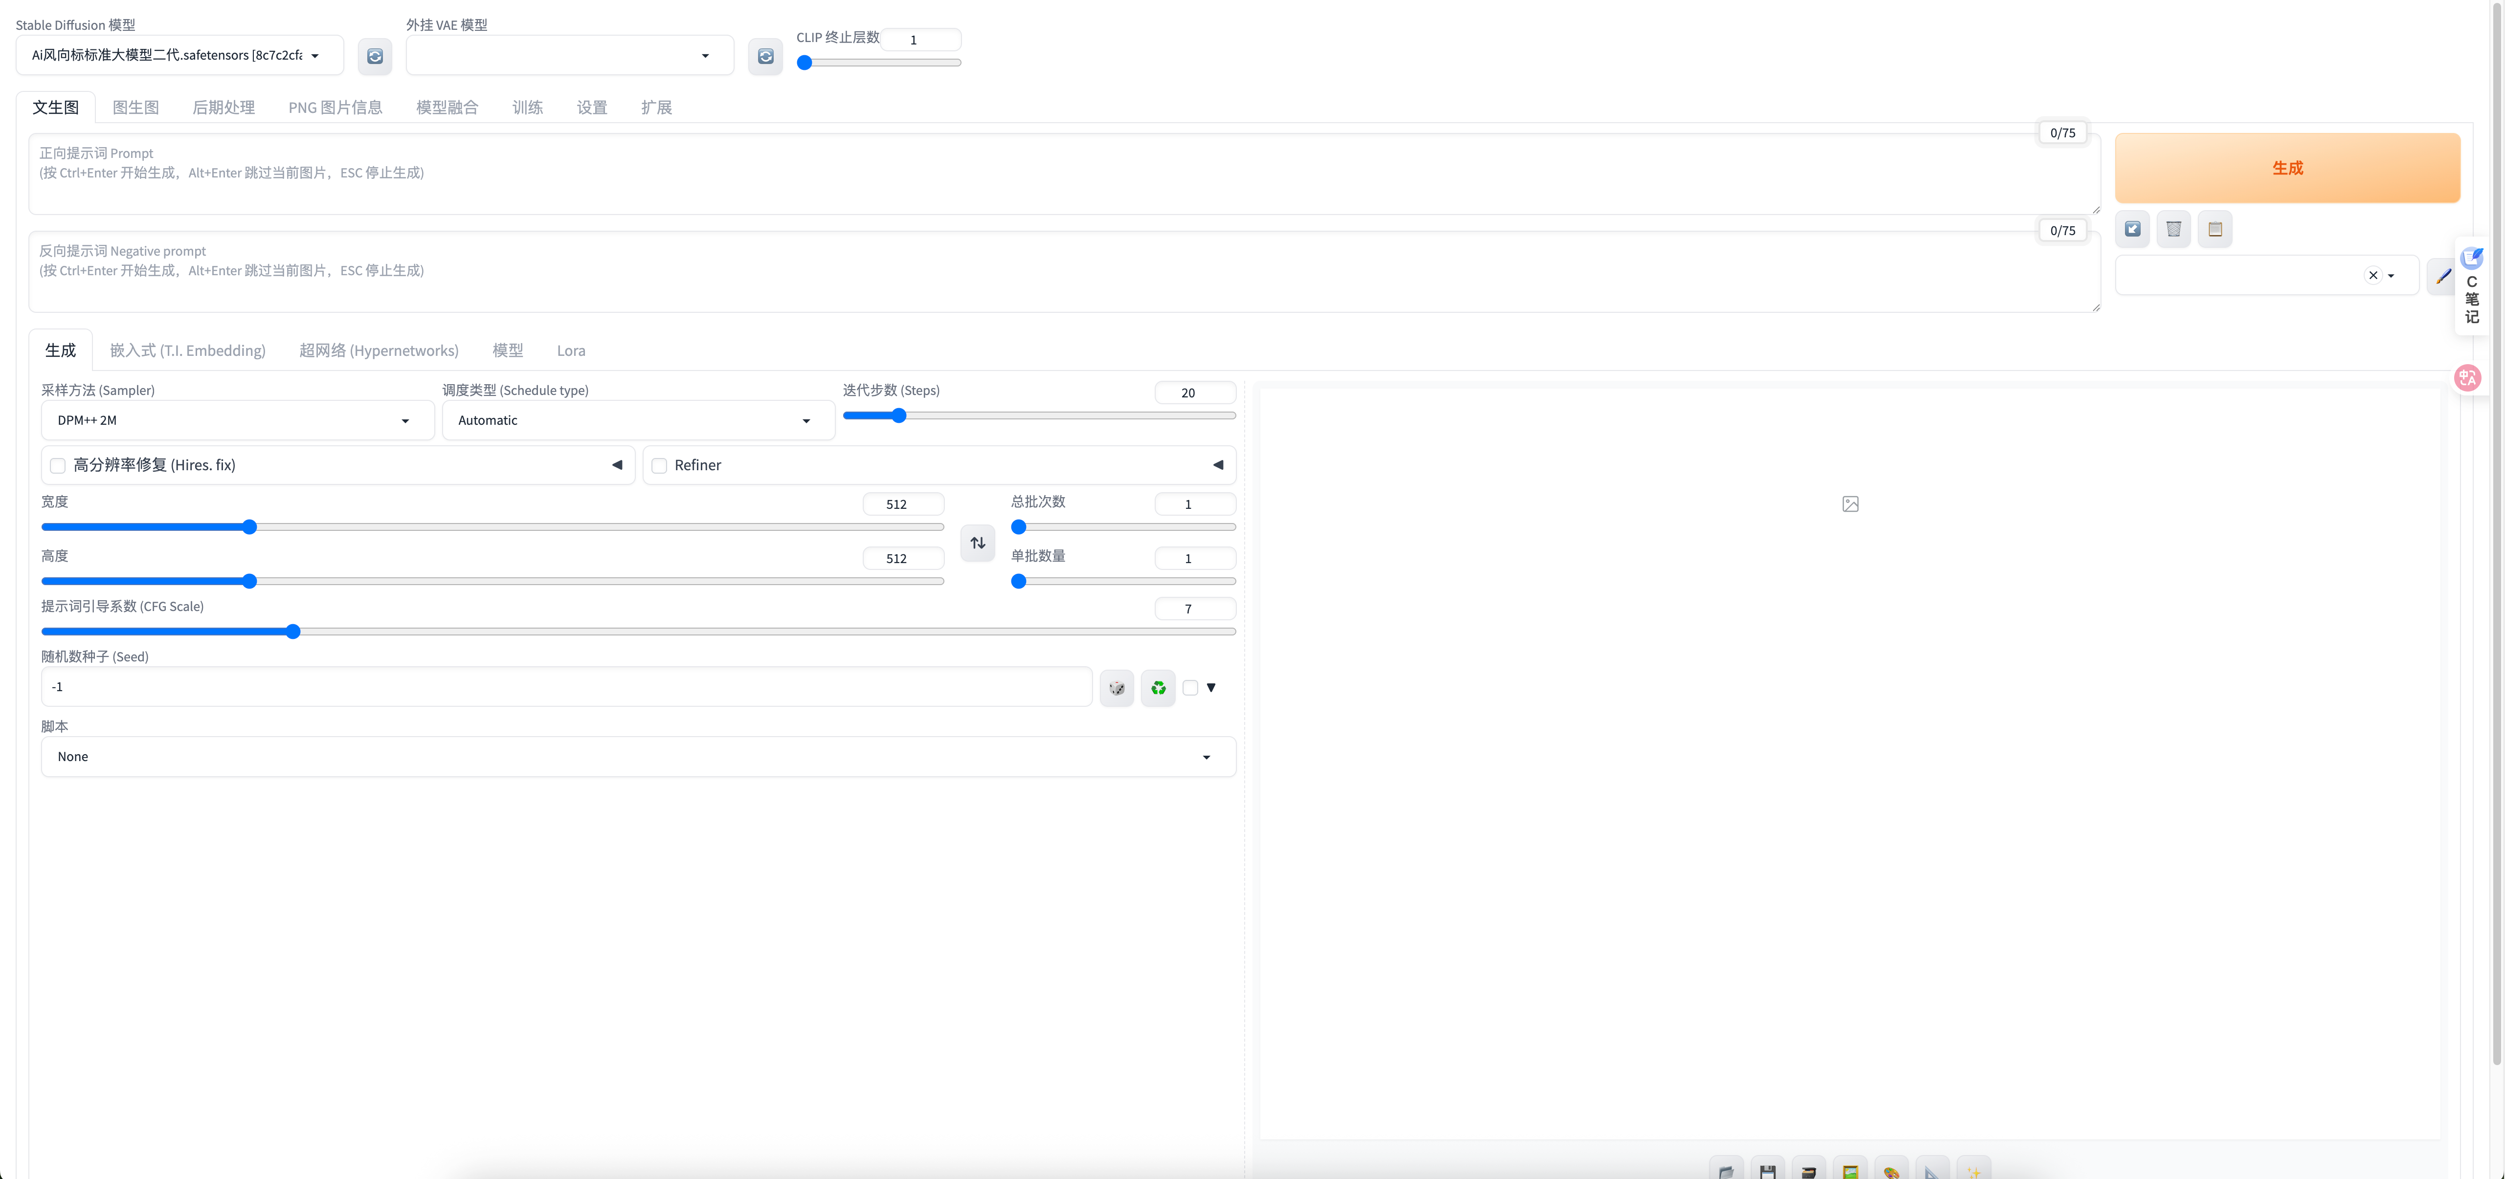Enable the Hires. fix checkbox
The height and width of the screenshot is (1179, 2505).
click(58, 465)
